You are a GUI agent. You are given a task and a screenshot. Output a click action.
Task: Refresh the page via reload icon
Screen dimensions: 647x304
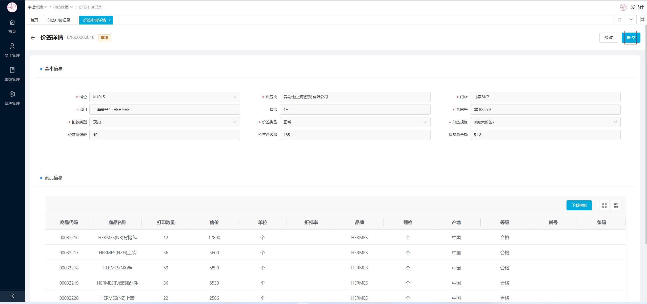point(619,20)
